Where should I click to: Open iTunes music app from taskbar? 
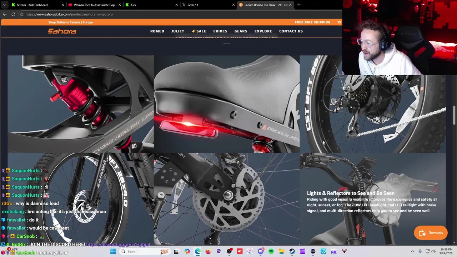click(x=250, y=251)
